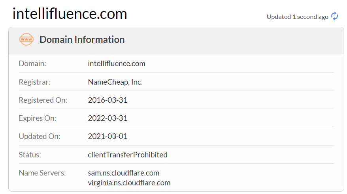The height and width of the screenshot is (194, 347).
Task: Click the Domain Information header
Action: pos(82,40)
